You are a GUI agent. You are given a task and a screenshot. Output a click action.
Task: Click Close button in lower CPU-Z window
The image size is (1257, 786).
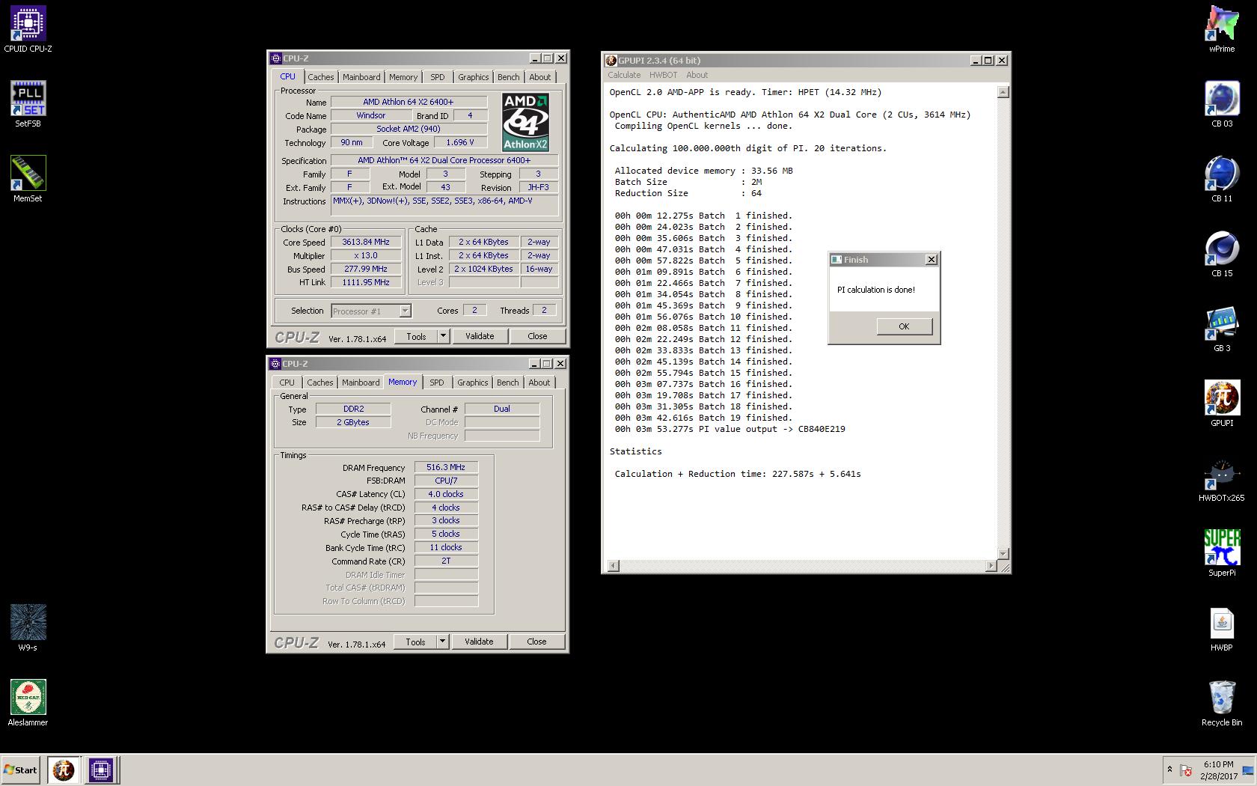536,642
